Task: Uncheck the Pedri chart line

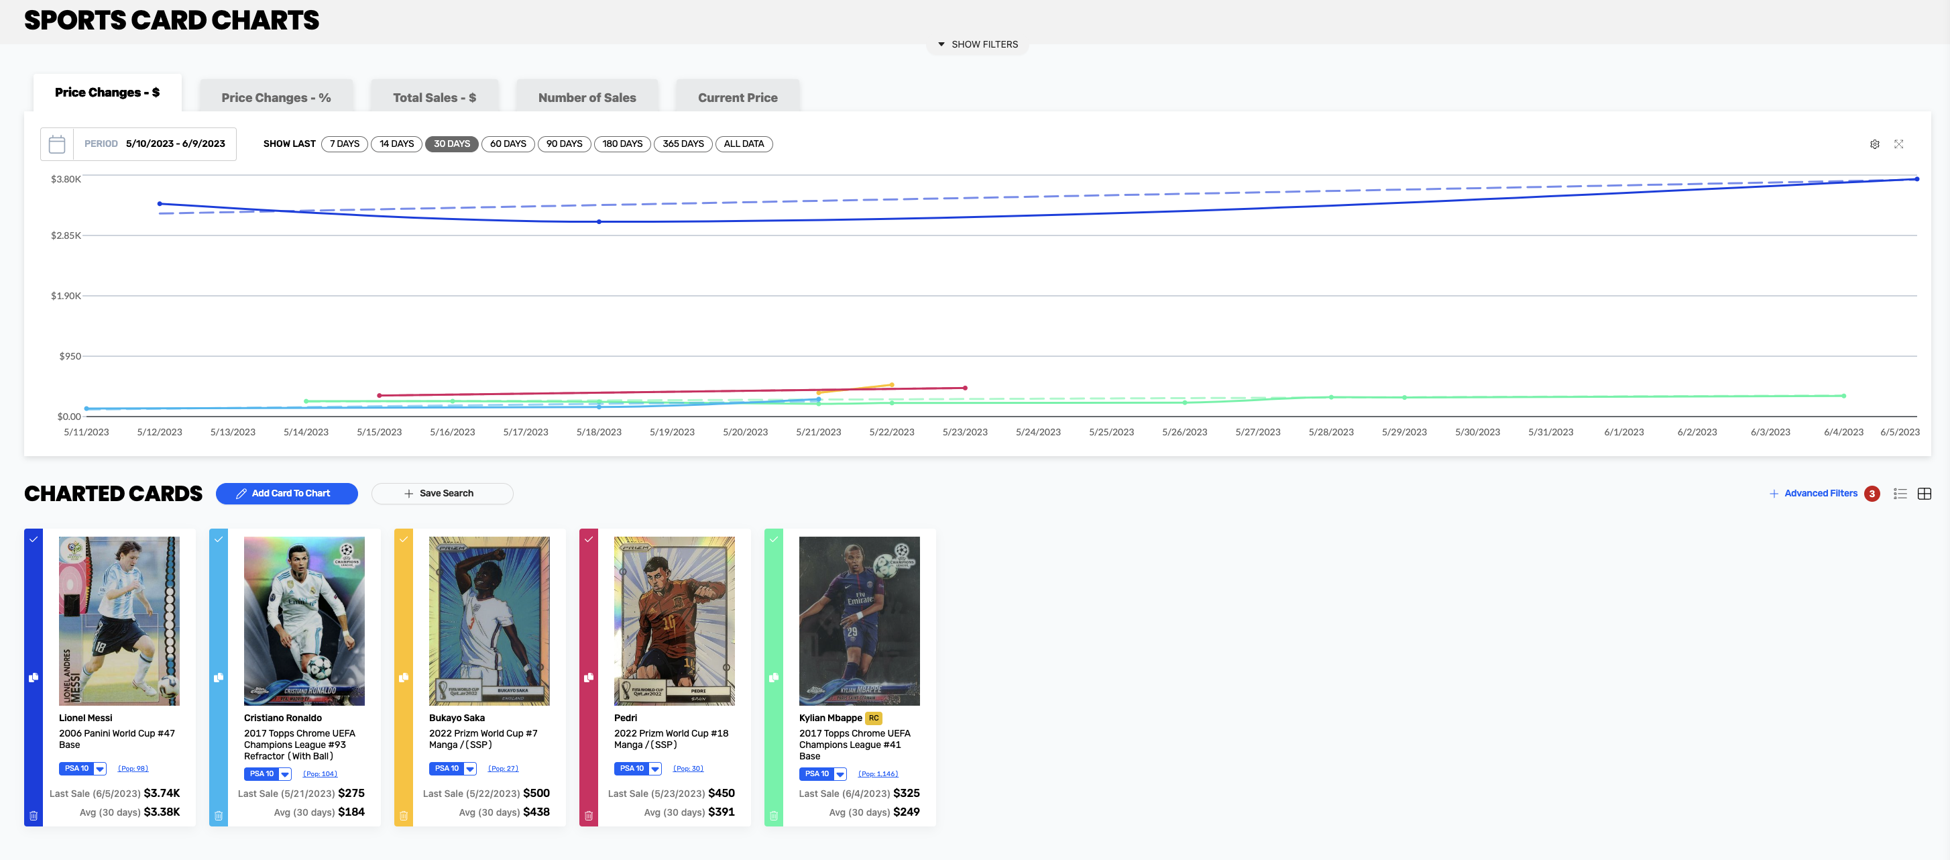Action: pos(588,539)
